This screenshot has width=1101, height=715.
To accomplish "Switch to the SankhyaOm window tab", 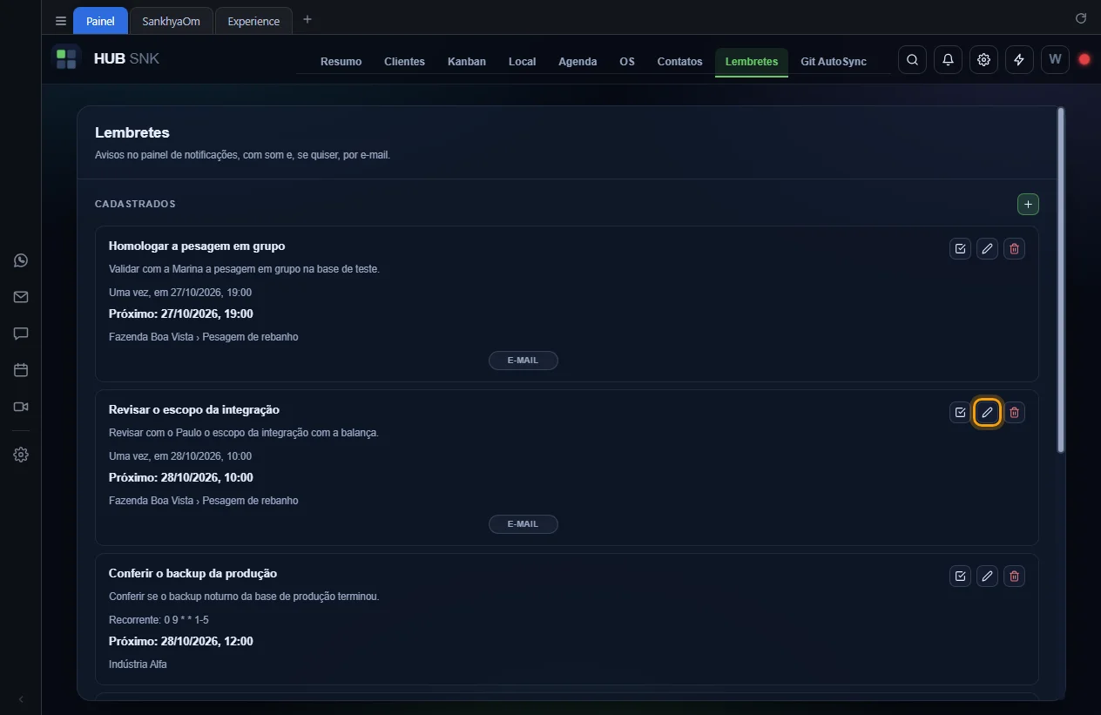I will pyautogui.click(x=171, y=21).
